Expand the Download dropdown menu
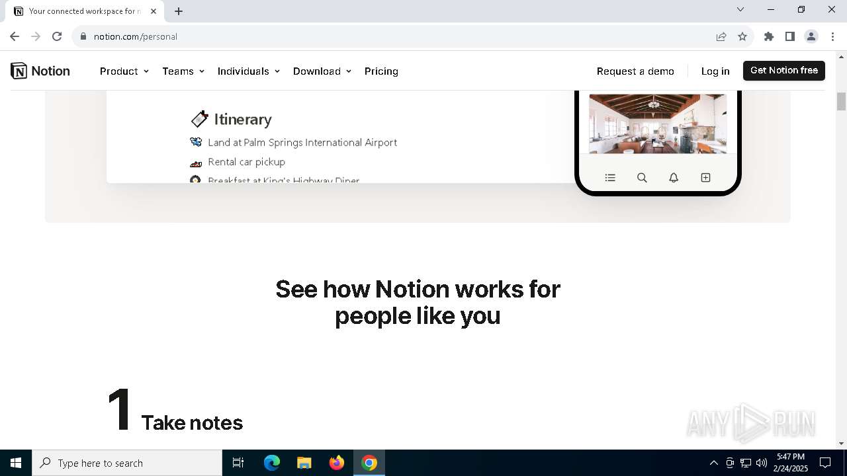This screenshot has height=476, width=847. point(322,71)
